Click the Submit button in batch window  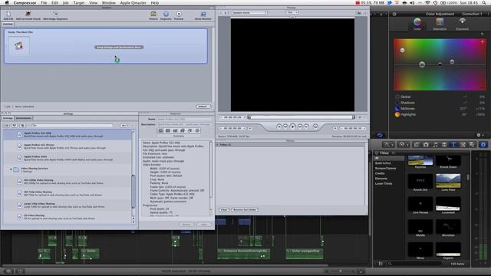click(x=203, y=107)
